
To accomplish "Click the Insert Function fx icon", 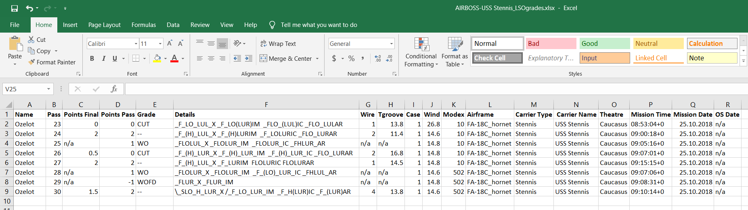I will [x=114, y=89].
